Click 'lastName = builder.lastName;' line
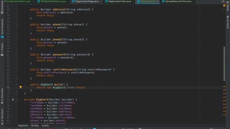230x129 pixels. click(x=51, y=106)
